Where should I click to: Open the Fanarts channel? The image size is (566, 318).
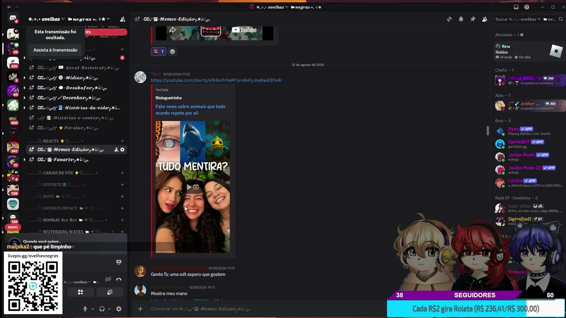[76, 159]
